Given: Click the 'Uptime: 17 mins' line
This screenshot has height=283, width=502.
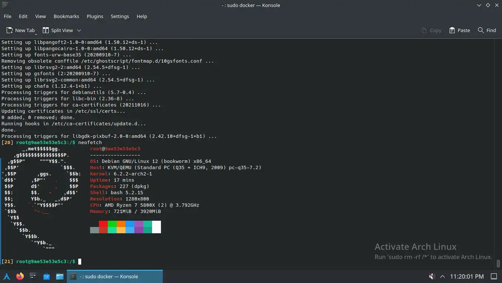Looking at the screenshot, I should click(x=112, y=180).
